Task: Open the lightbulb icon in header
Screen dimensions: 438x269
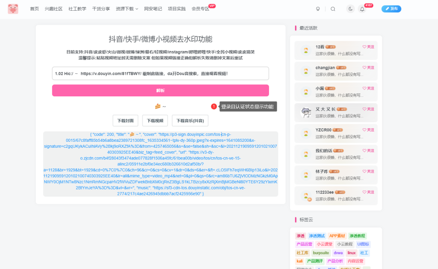Action: (x=318, y=9)
